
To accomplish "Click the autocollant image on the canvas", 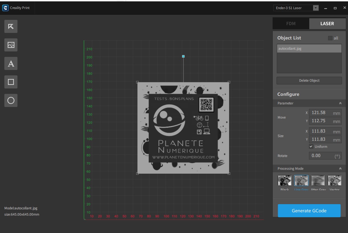I will point(183,128).
